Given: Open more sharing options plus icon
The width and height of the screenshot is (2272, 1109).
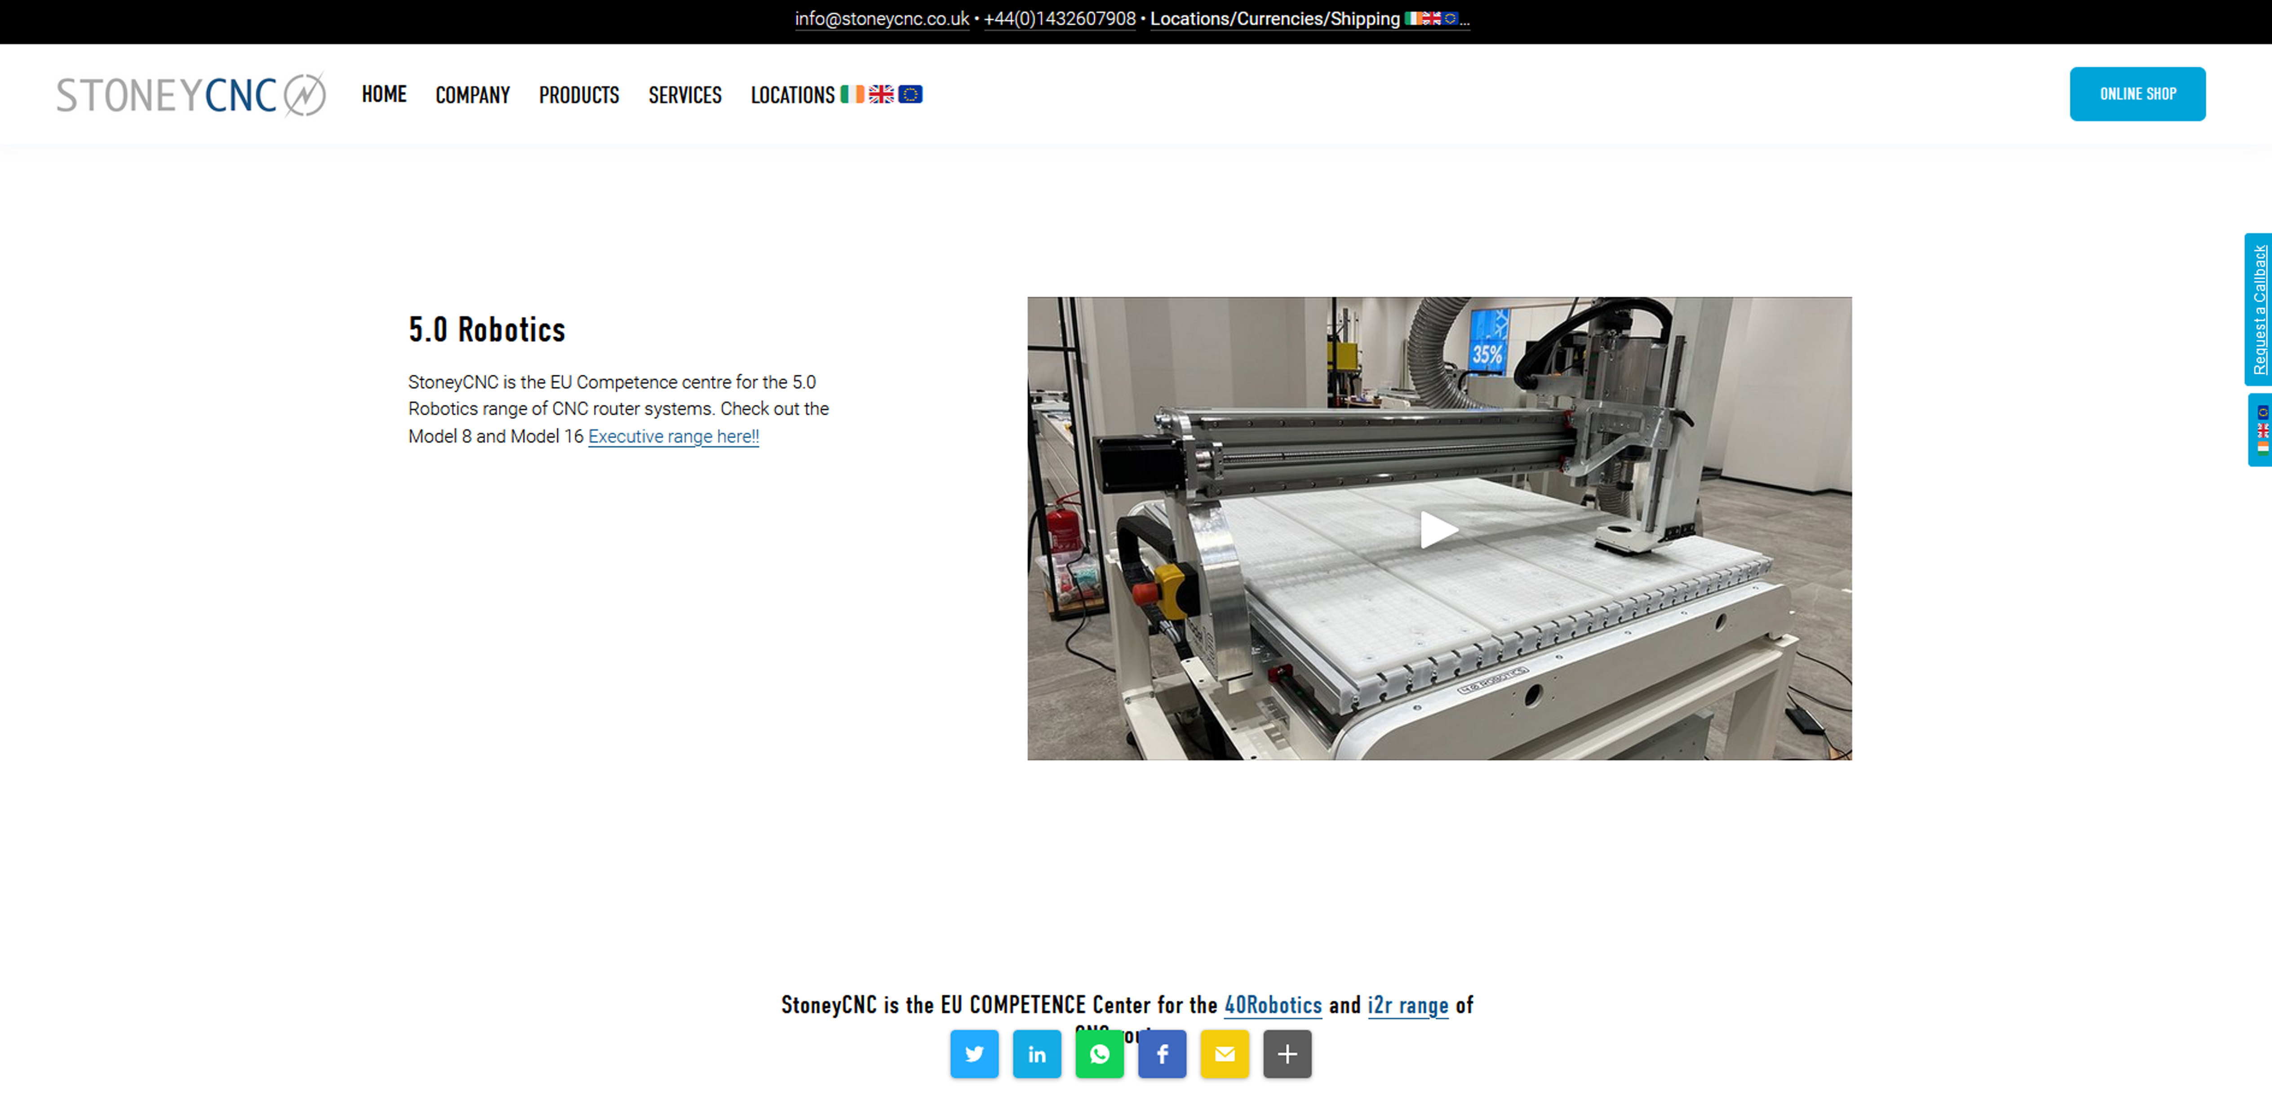Looking at the screenshot, I should coord(1287,1053).
